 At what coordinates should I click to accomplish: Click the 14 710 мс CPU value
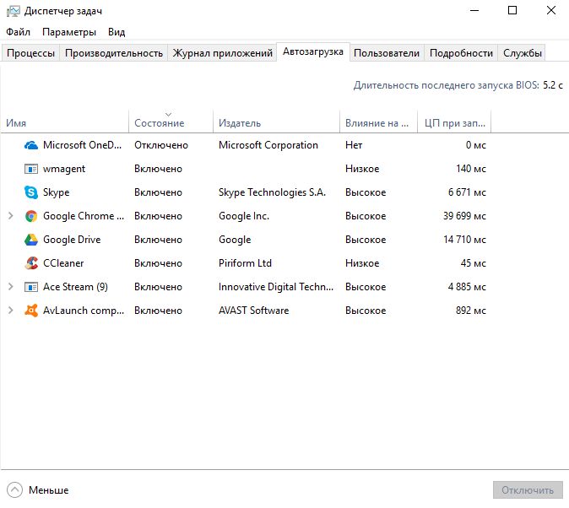464,240
